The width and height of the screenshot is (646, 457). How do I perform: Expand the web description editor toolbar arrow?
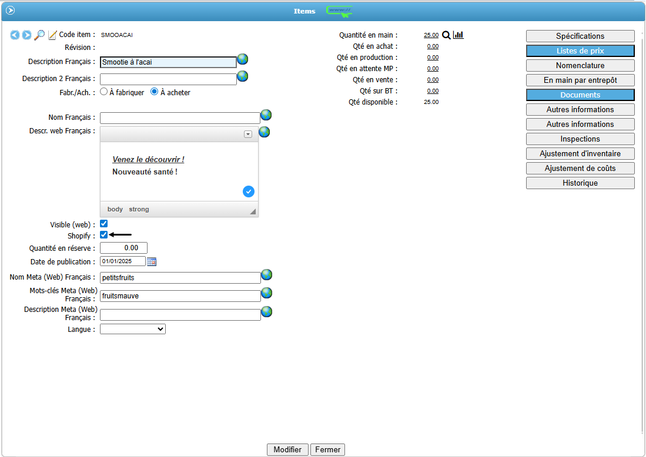pos(248,135)
